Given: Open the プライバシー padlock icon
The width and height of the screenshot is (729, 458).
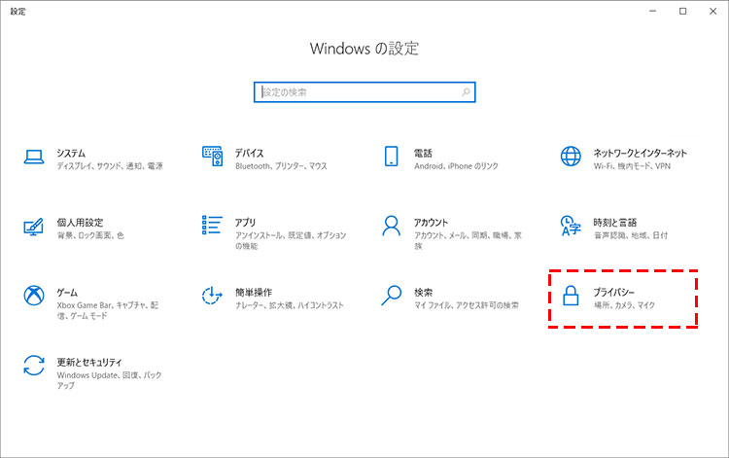Looking at the screenshot, I should 571,296.
